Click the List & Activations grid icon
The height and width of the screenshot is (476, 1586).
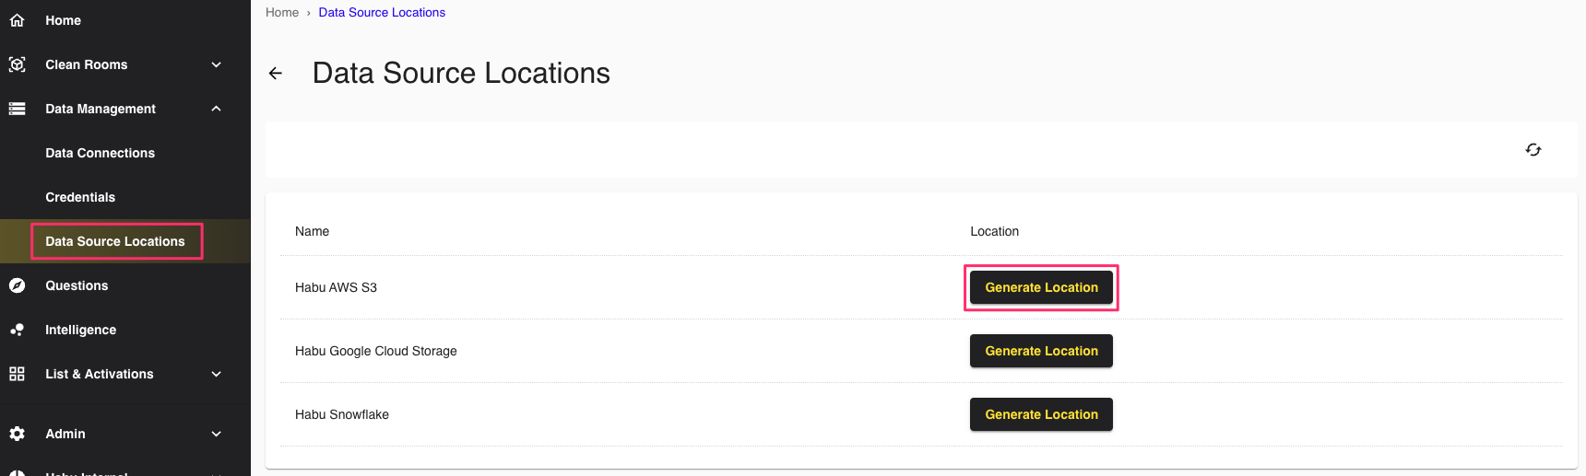tap(17, 374)
